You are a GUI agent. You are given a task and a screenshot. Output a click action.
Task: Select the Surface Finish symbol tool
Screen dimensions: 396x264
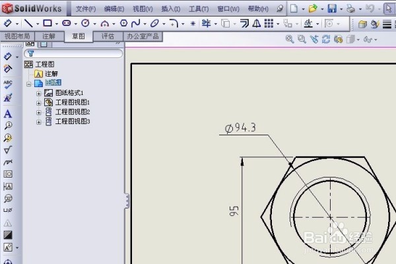[8, 150]
